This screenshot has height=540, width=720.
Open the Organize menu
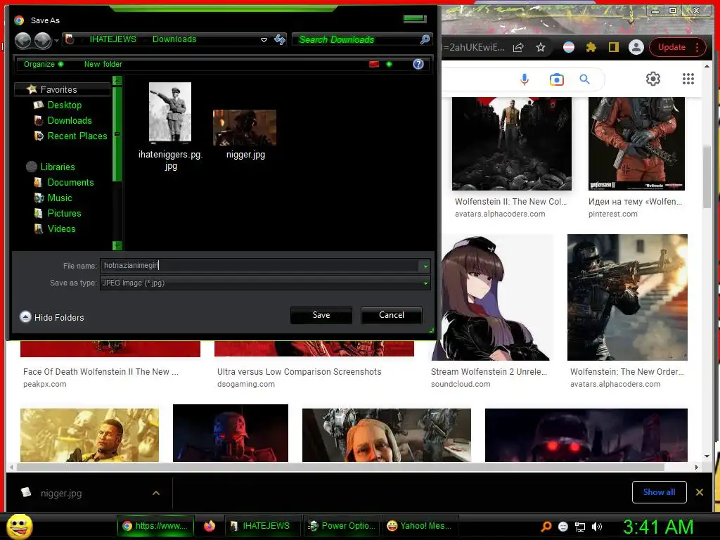coord(44,64)
